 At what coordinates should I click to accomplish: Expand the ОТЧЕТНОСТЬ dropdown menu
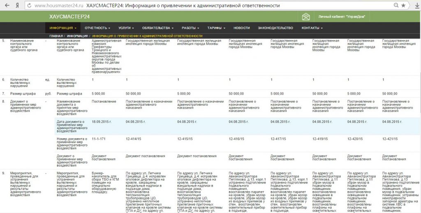(x=97, y=28)
